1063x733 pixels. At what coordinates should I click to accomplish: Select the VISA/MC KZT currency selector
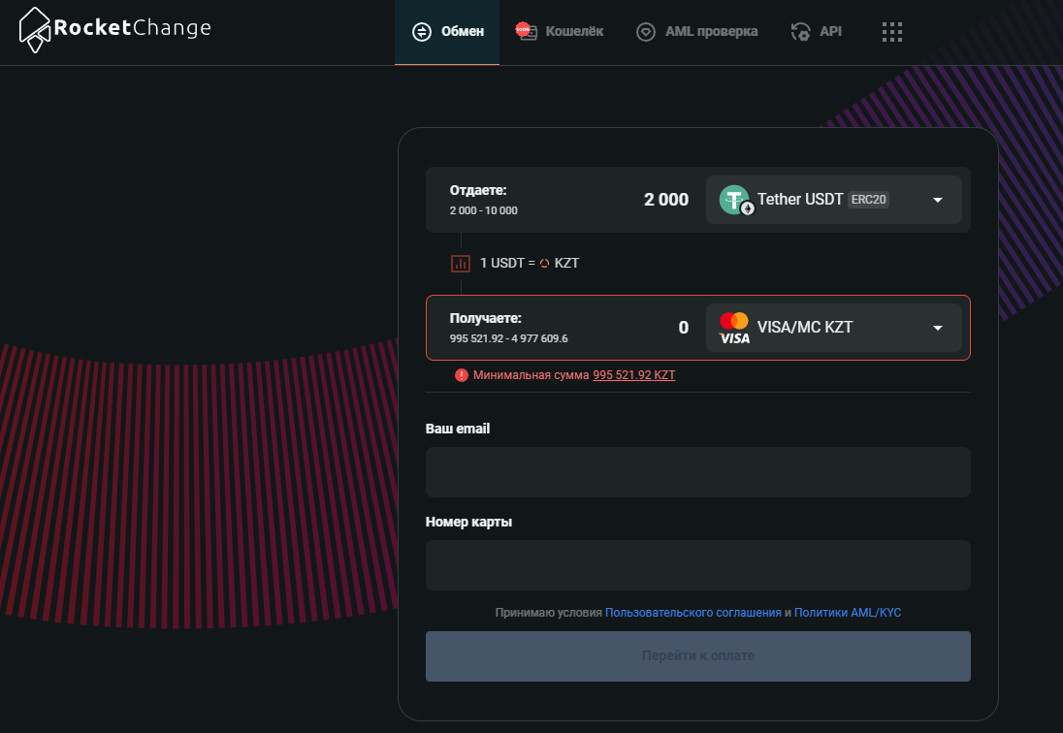(x=834, y=328)
